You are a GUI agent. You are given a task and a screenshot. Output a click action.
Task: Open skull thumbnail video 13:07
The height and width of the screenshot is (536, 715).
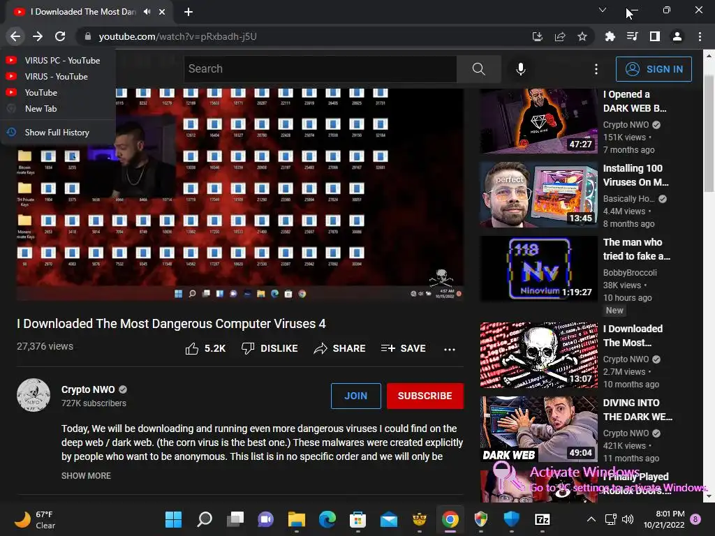pos(538,355)
